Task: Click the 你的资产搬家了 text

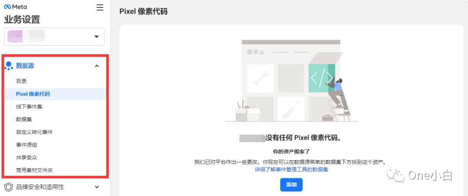Action: 291,151
